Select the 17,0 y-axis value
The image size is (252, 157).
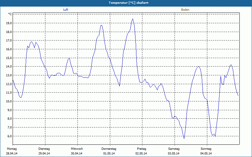click(9, 41)
